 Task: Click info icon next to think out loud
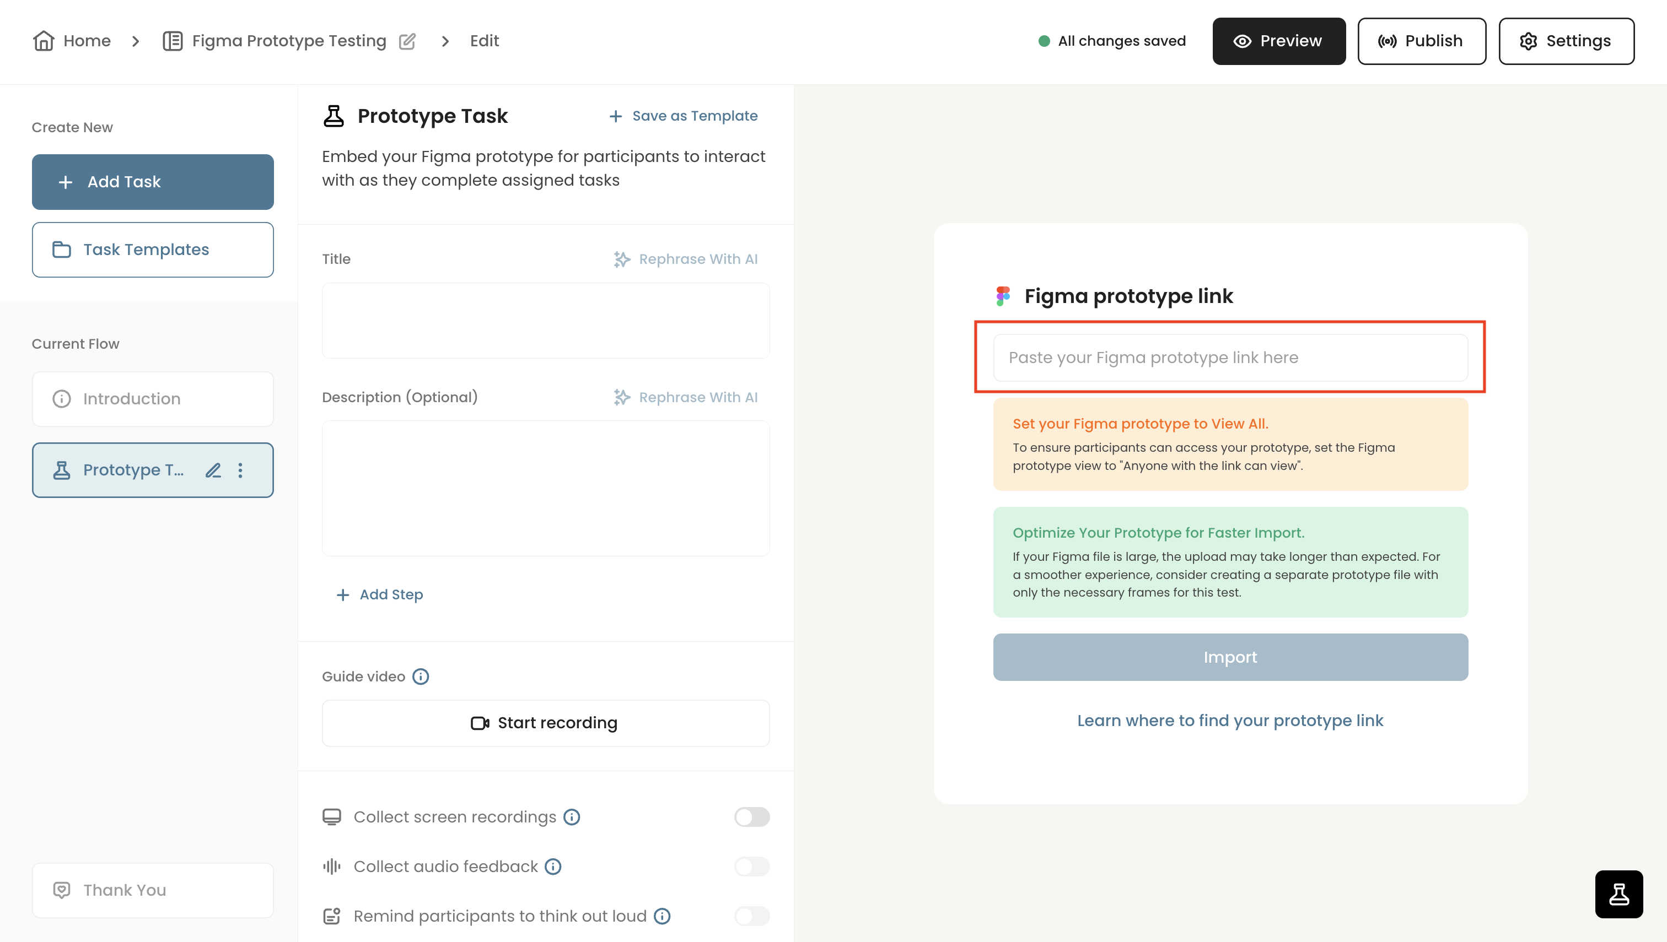pyautogui.click(x=662, y=916)
